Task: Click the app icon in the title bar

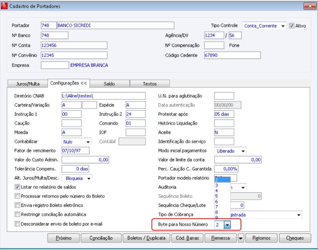Action: tap(4, 6)
